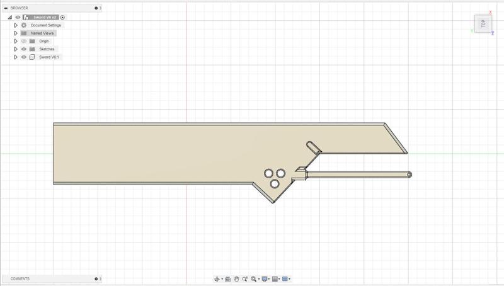Click the Look At icon
The height and width of the screenshot is (286, 504).
(228, 279)
